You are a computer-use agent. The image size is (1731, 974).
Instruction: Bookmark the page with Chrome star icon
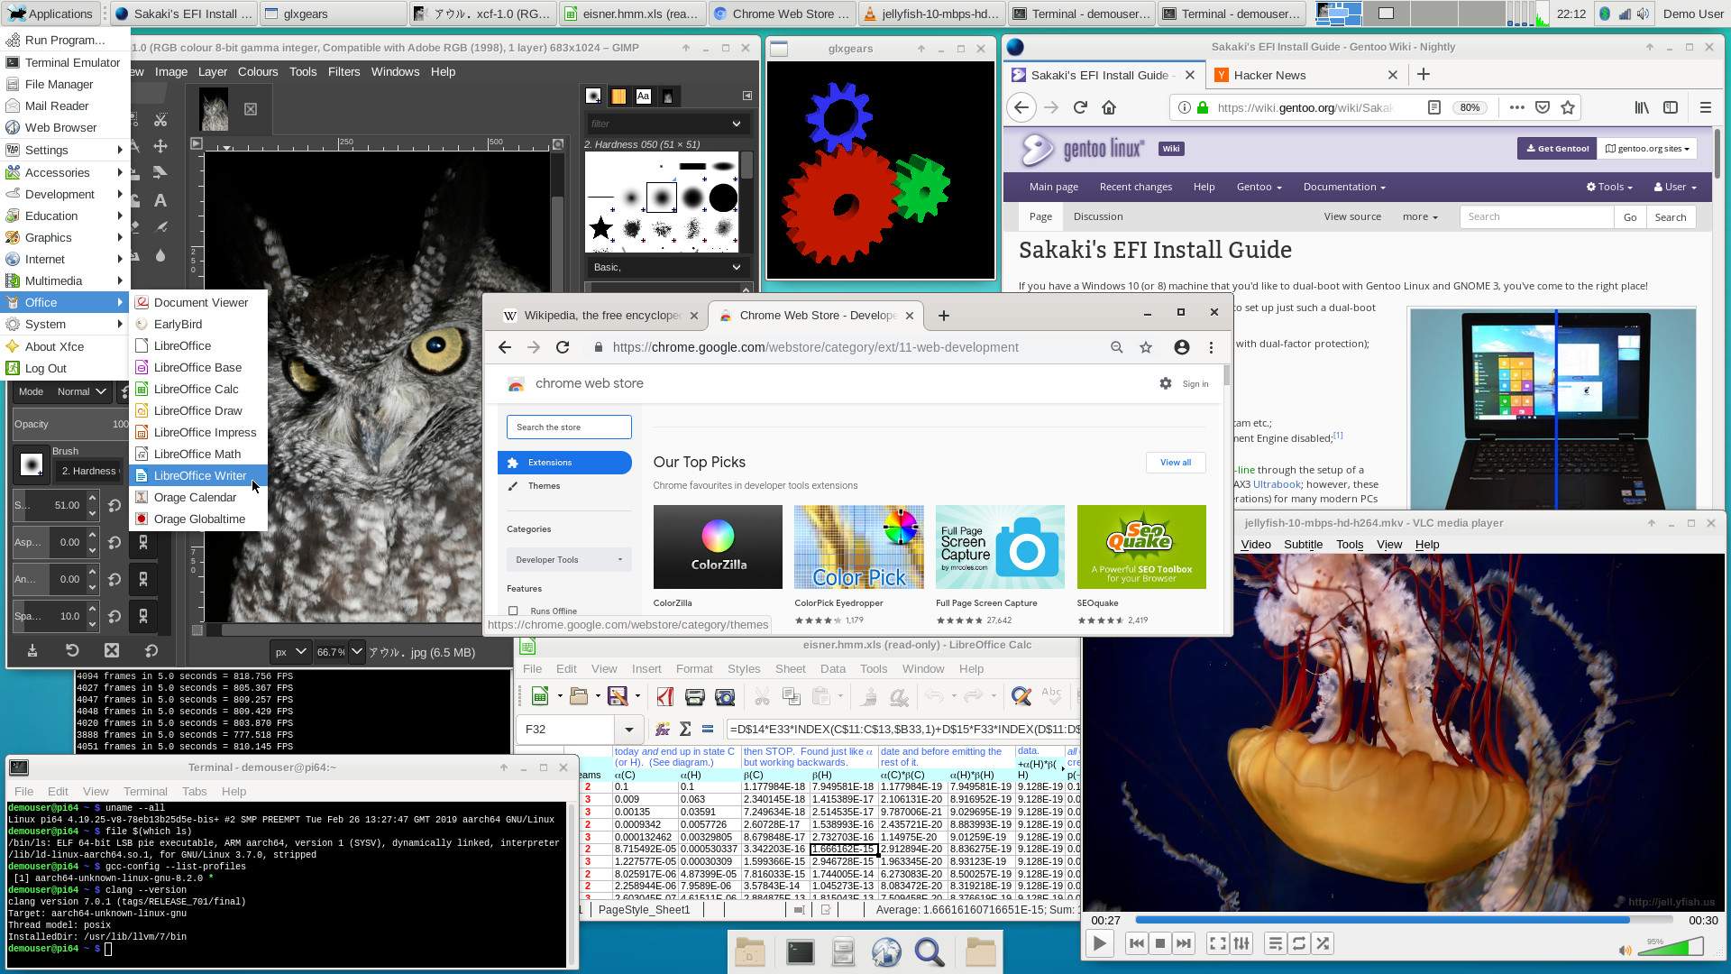(x=1146, y=347)
